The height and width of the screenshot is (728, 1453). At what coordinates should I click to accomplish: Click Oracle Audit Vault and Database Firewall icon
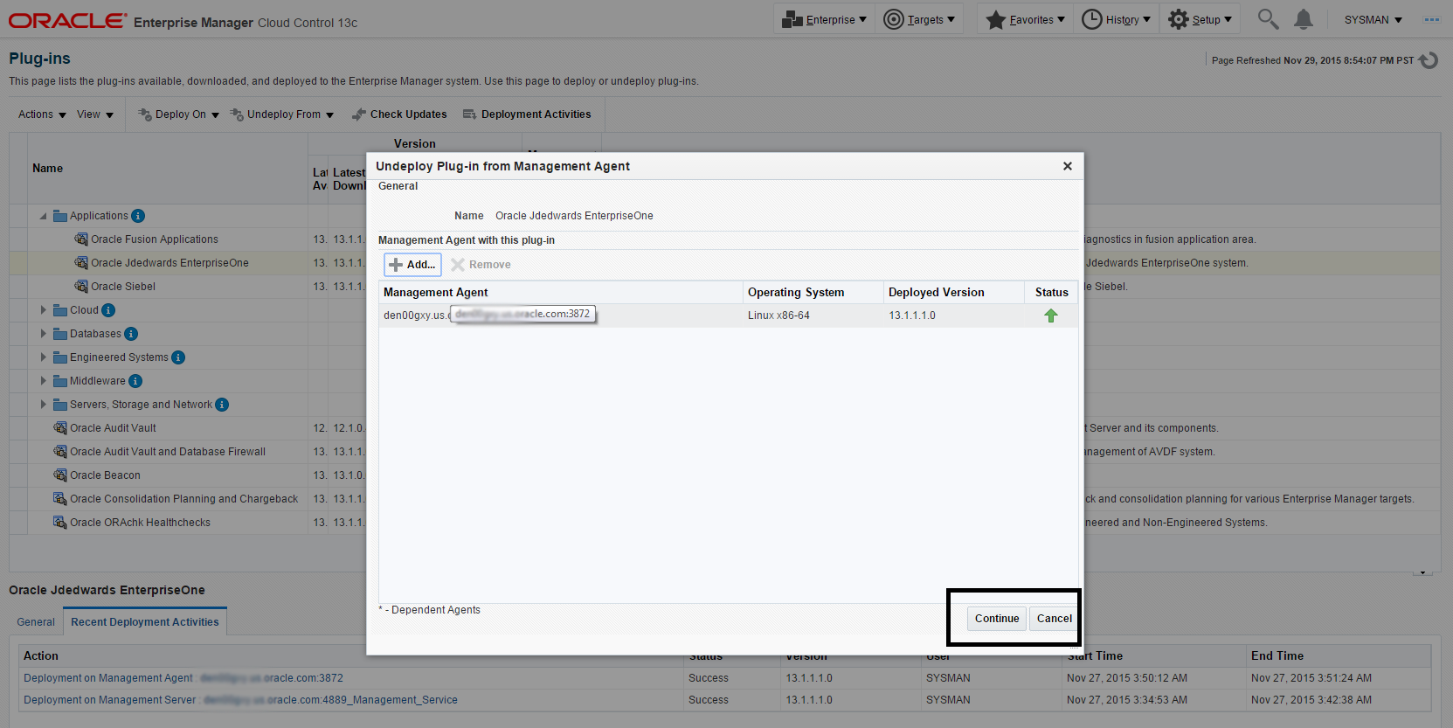(60, 452)
